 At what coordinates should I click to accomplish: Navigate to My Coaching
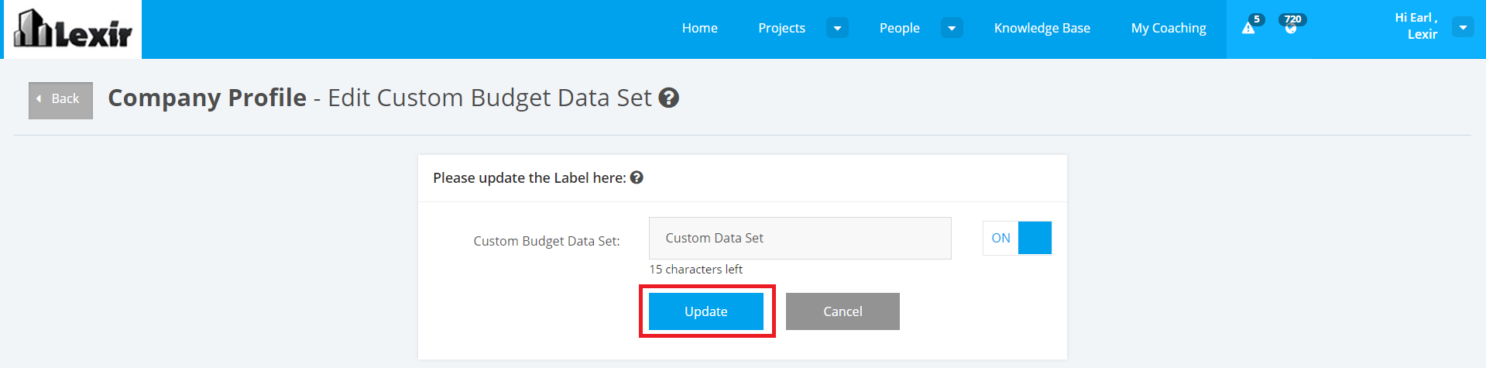[x=1168, y=28]
